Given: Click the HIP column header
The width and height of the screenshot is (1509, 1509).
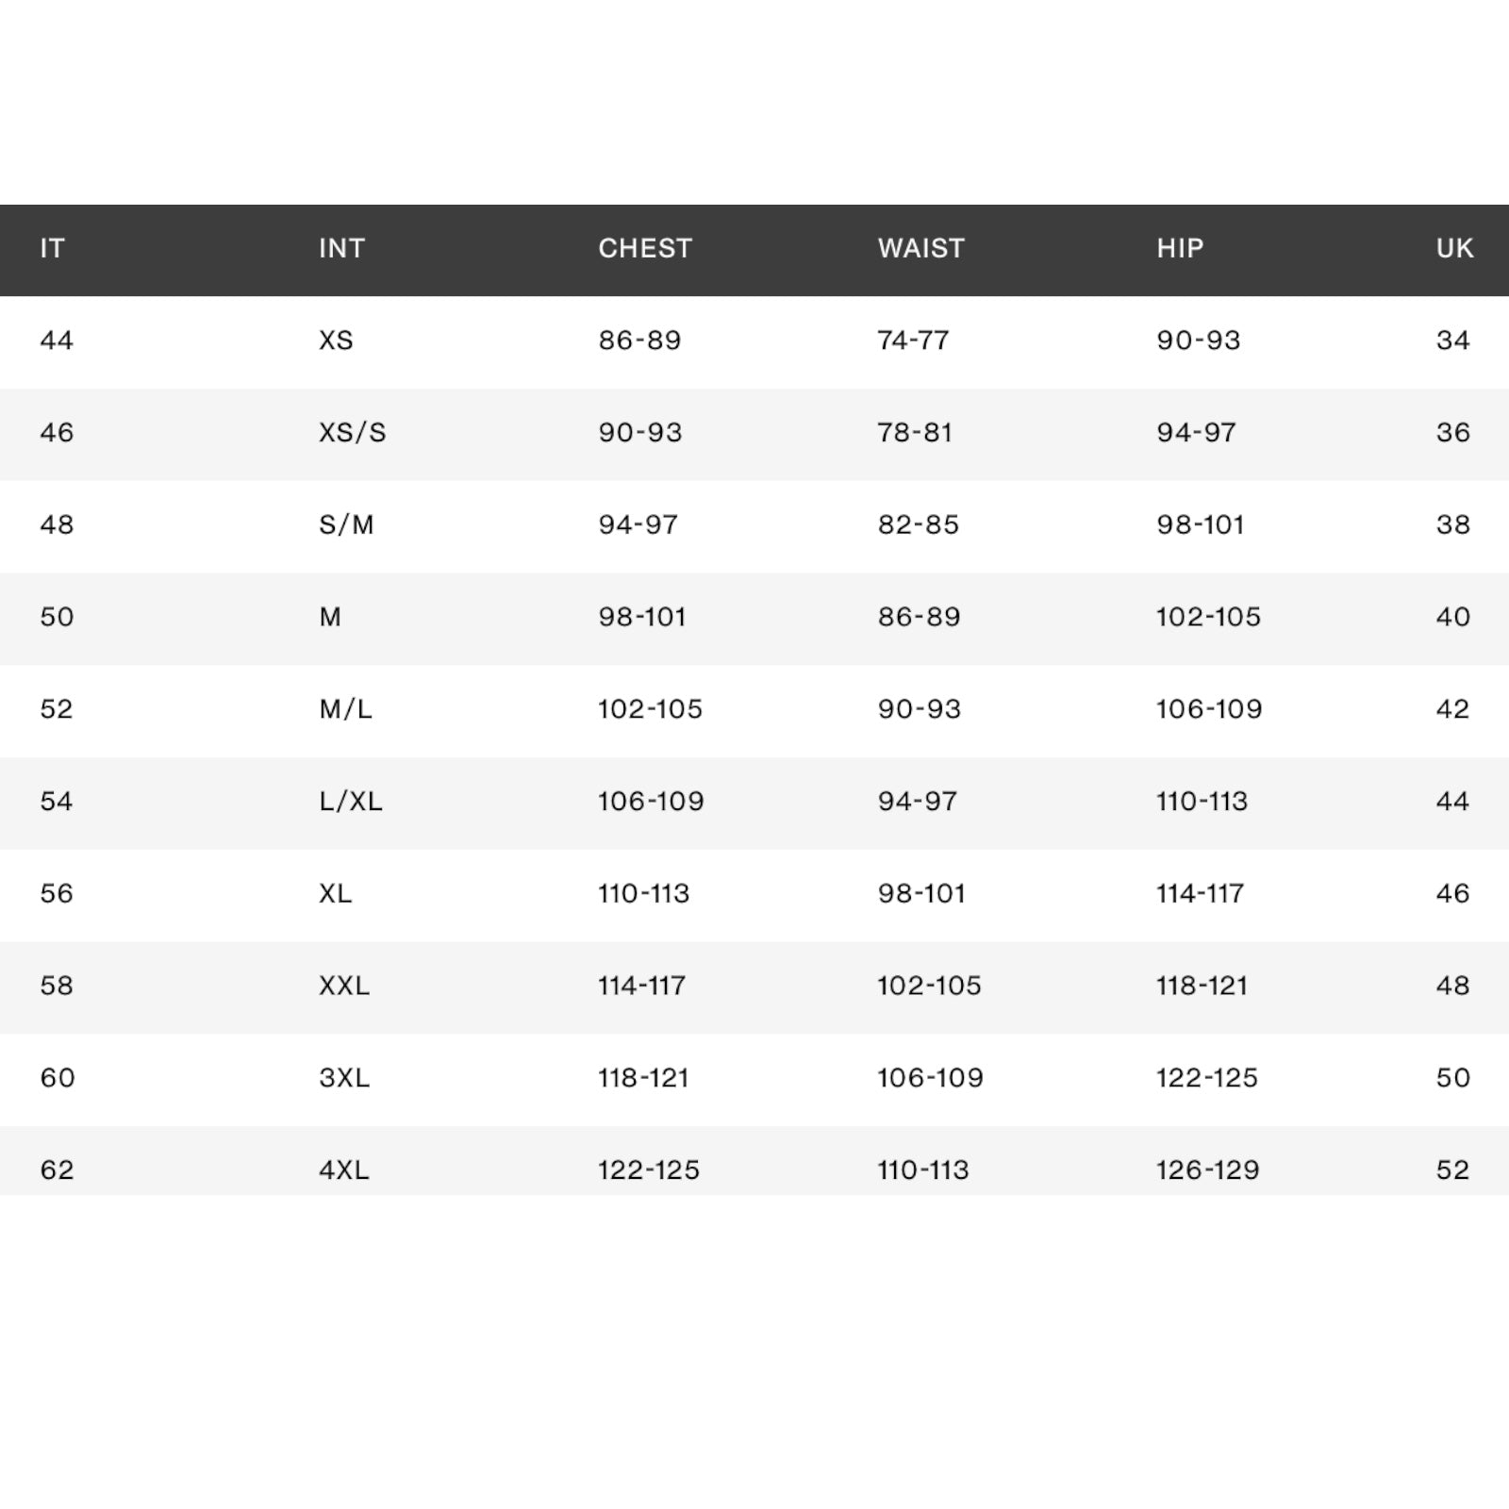Looking at the screenshot, I should pos(1180,249).
